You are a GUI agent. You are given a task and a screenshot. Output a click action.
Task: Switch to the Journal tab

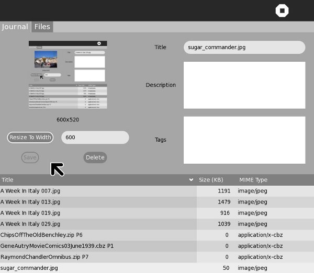(x=15, y=27)
